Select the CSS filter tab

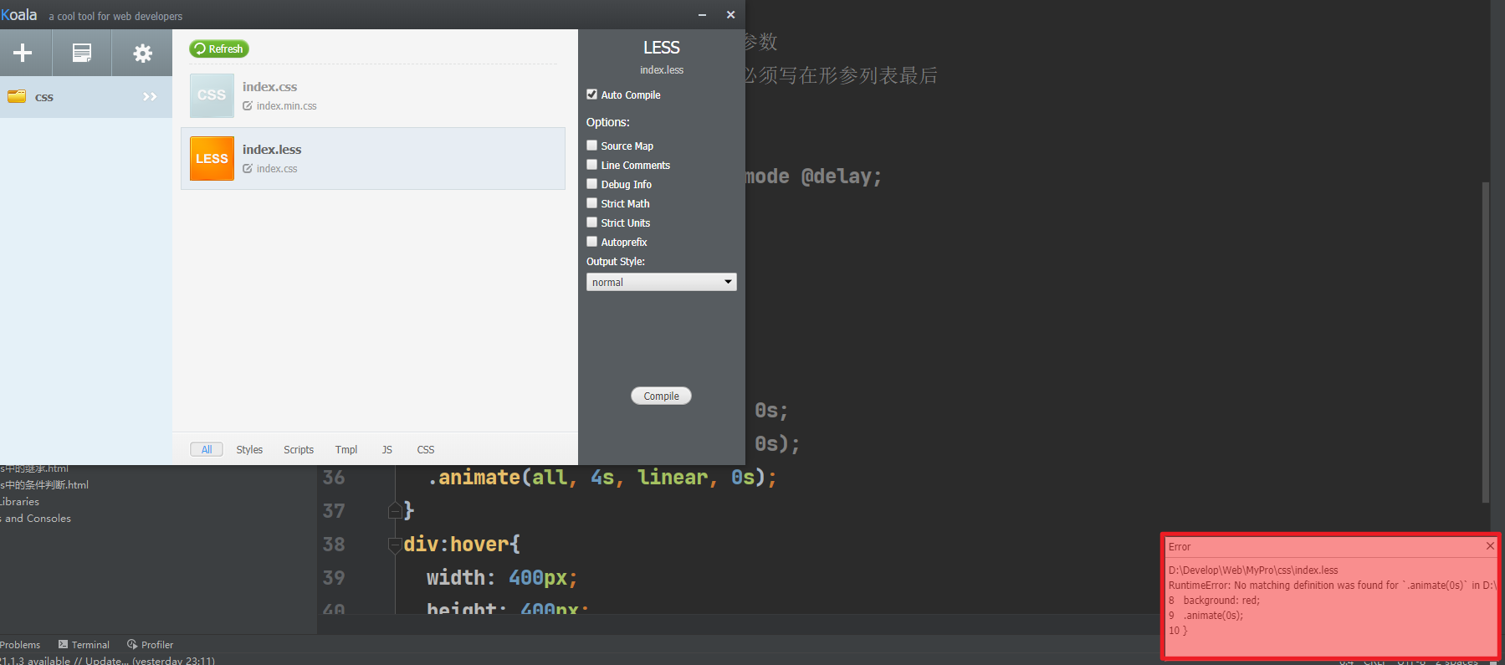426,449
